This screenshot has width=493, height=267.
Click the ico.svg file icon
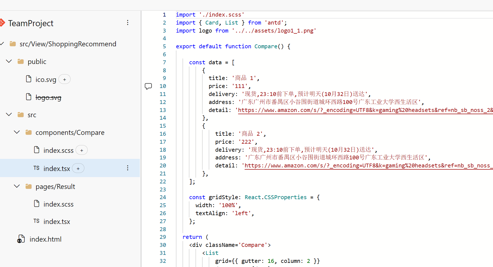29,79
